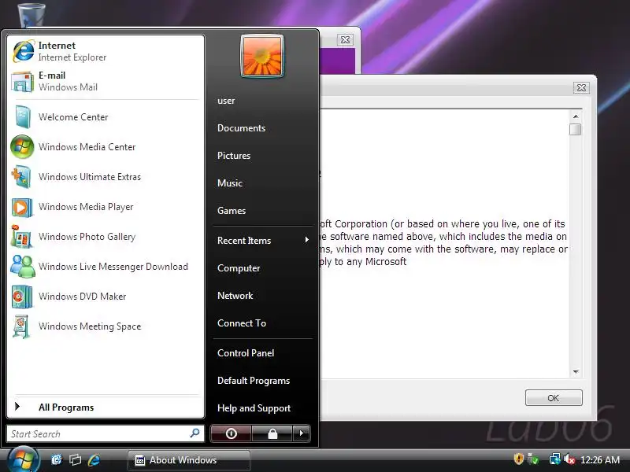Viewport: 630px width, 472px height.
Task: Click the Show Desktop quick launch icon
Action: 56,459
